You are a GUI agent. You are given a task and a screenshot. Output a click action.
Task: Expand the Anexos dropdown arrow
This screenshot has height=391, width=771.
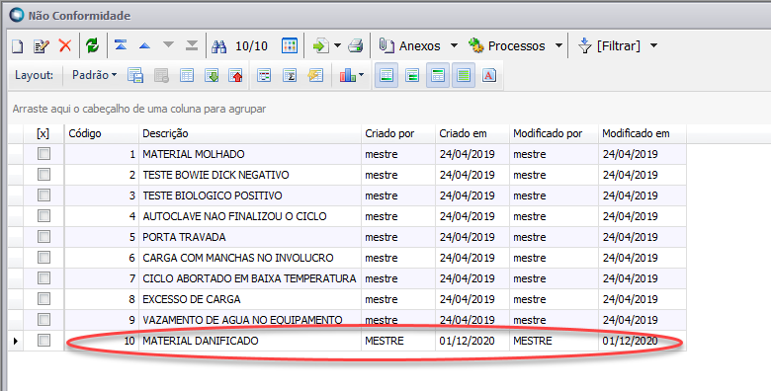point(454,45)
